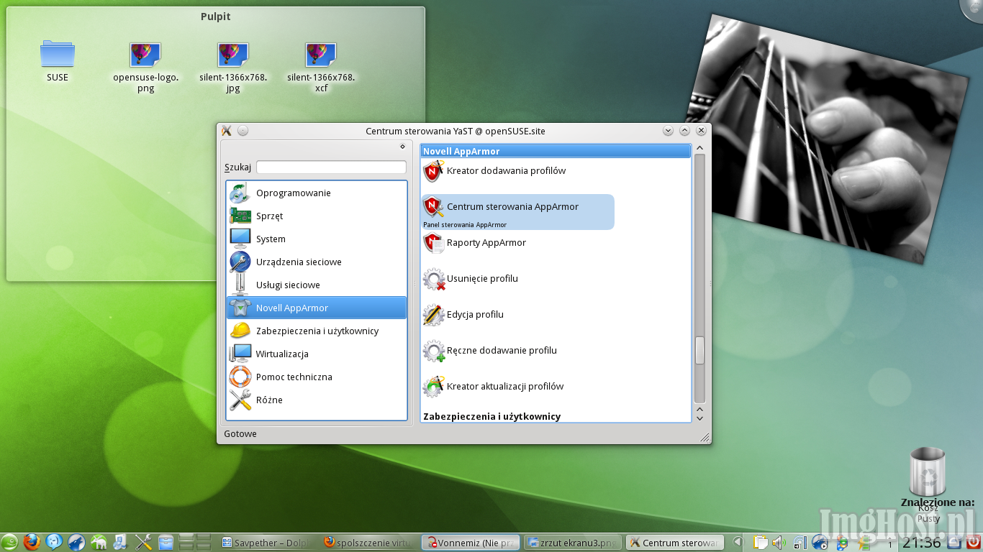Click in the Szukaj search field
This screenshot has height=552, width=983.
tap(331, 167)
